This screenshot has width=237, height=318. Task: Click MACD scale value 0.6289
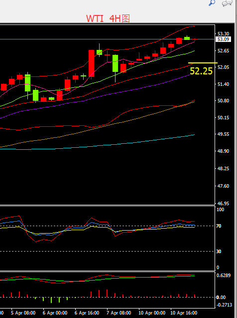(x=224, y=276)
